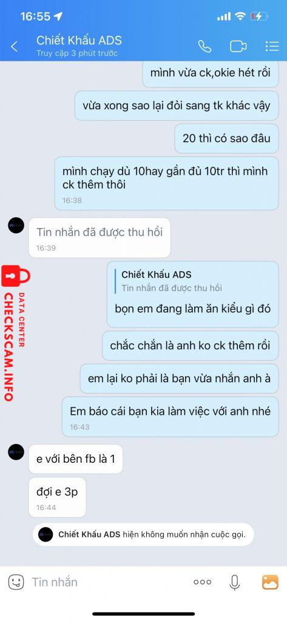The image size is (287, 621).
Task: Tap the back arrow to leave chat
Action: (15, 46)
